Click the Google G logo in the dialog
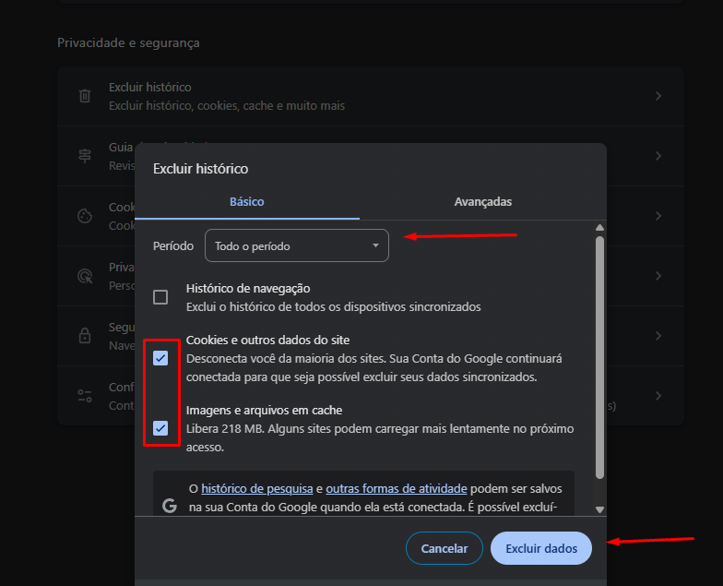The image size is (723, 586). (x=169, y=506)
